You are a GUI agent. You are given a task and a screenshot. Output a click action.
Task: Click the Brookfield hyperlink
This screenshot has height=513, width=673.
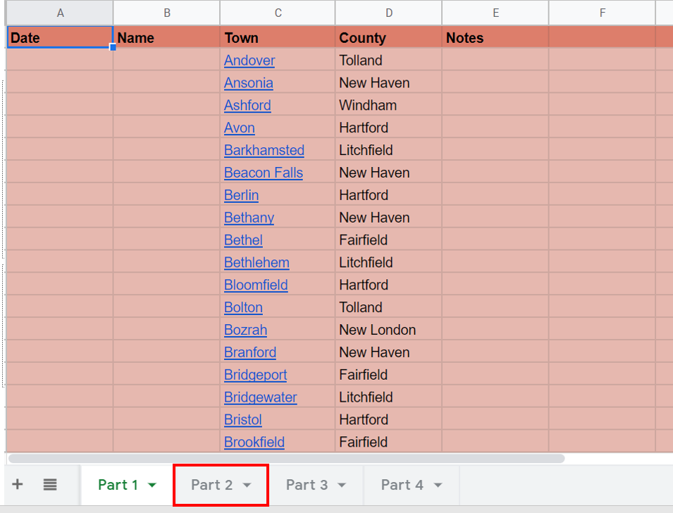[254, 443]
